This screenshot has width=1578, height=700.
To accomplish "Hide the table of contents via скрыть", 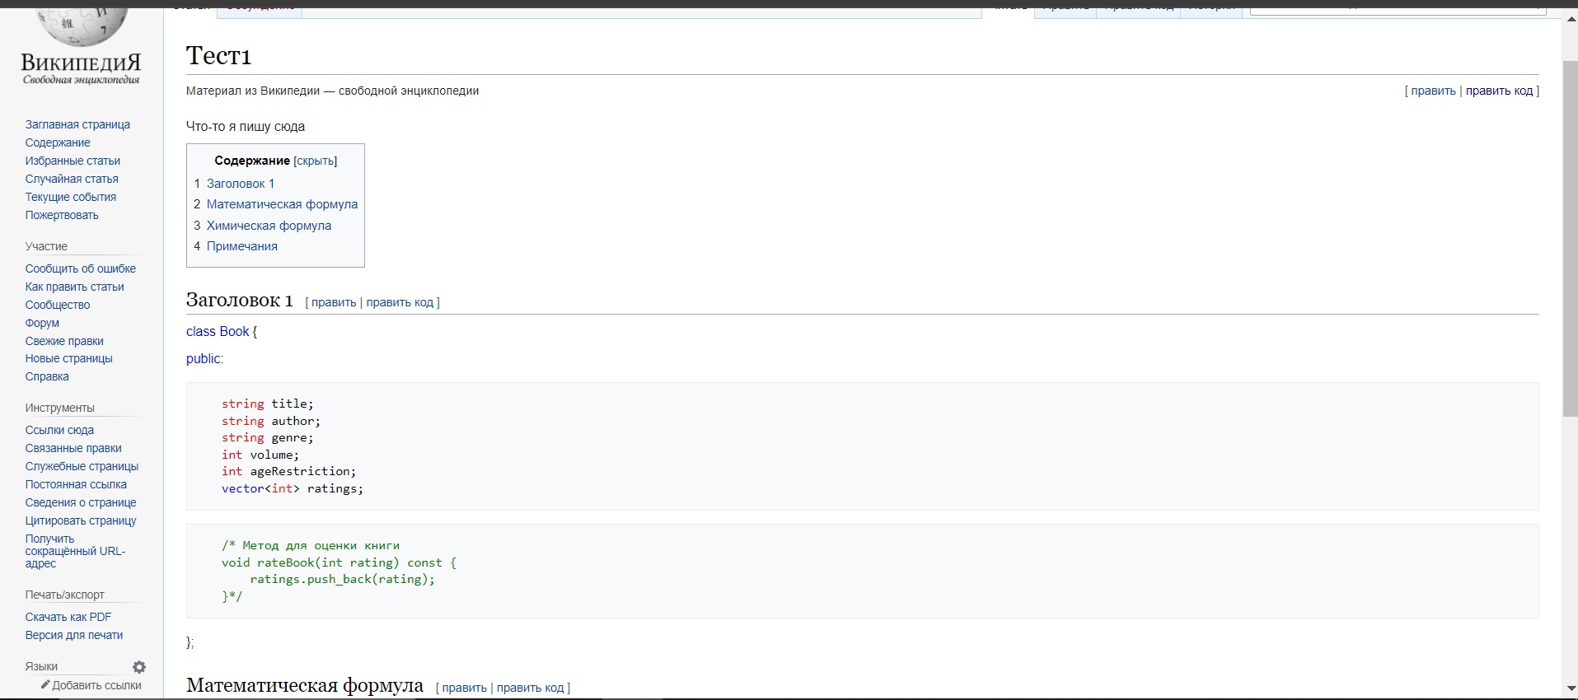I will click(x=316, y=161).
